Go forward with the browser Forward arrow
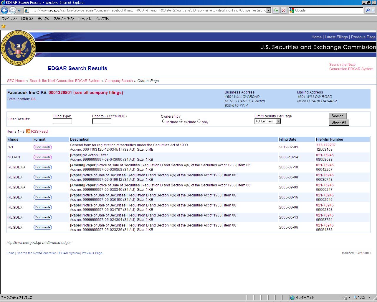The height and width of the screenshot is (302, 377). (x=12, y=10)
